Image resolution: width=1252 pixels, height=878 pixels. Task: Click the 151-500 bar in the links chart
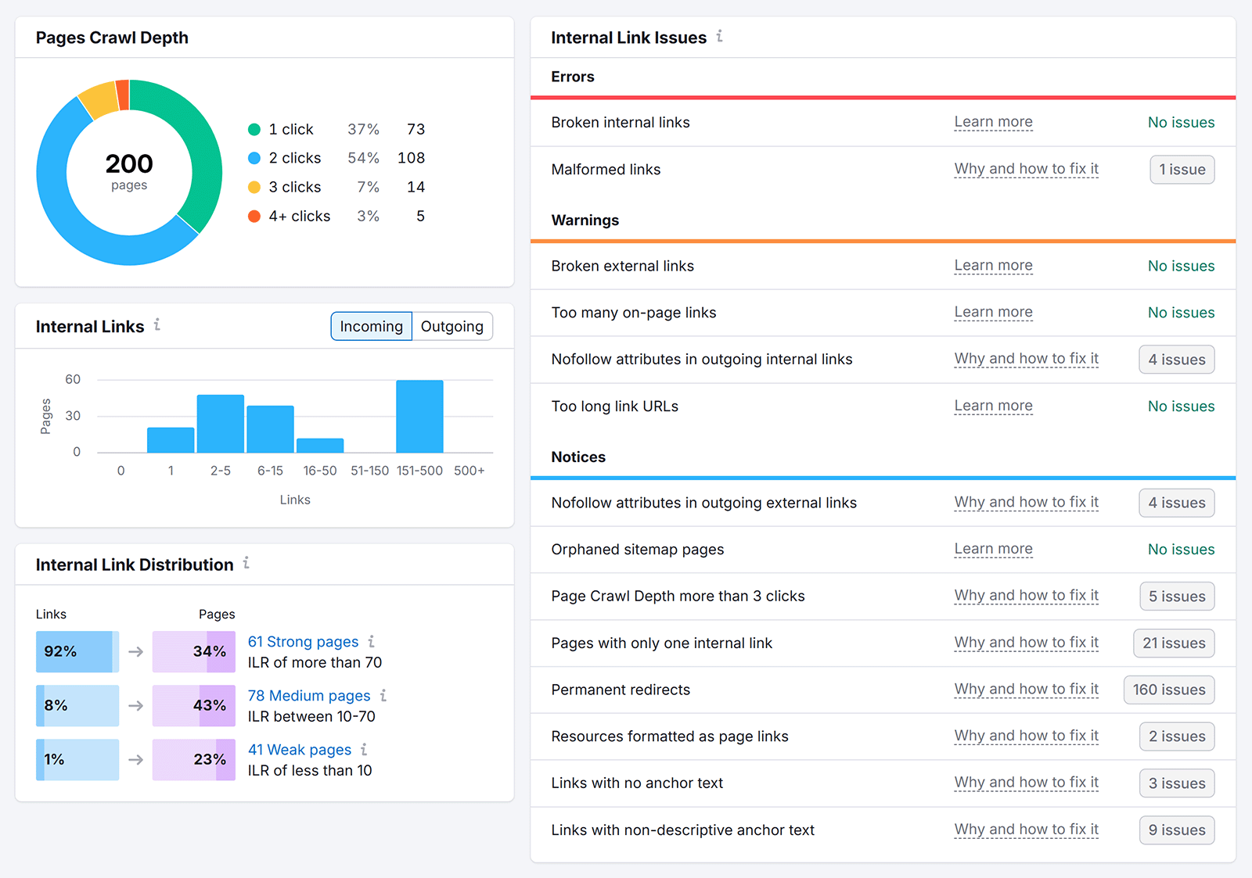pyautogui.click(x=419, y=414)
